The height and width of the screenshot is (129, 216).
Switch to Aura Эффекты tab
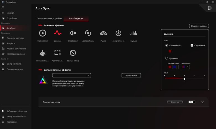coord(76,18)
